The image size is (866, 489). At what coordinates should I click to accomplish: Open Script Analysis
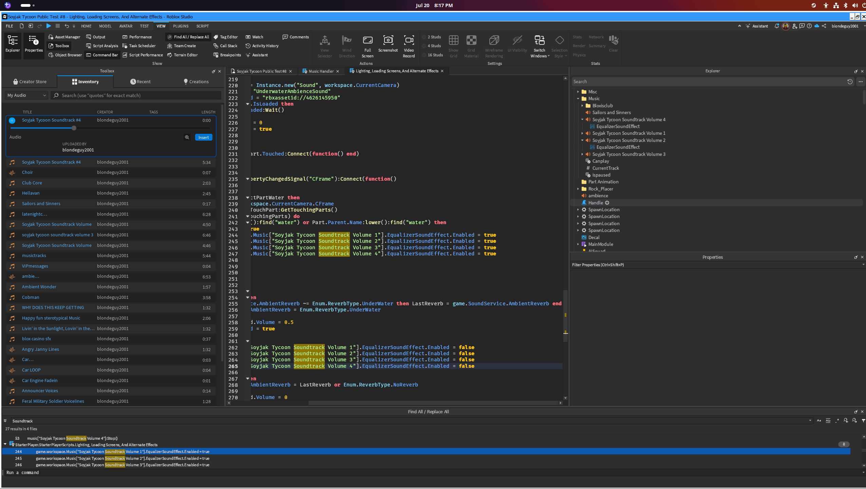(x=102, y=46)
